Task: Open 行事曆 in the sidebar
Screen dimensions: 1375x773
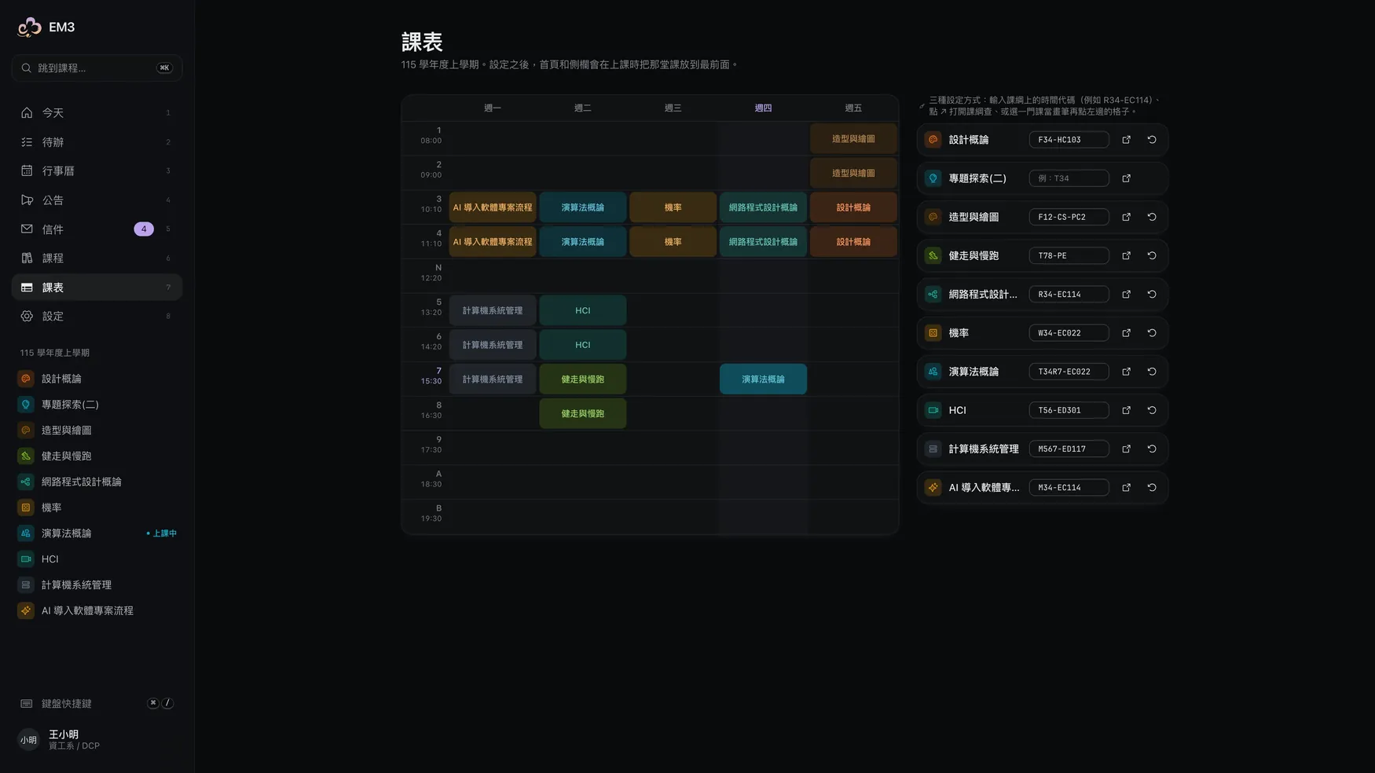Action: tap(97, 171)
